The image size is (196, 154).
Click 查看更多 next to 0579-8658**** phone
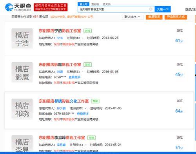click(83, 114)
